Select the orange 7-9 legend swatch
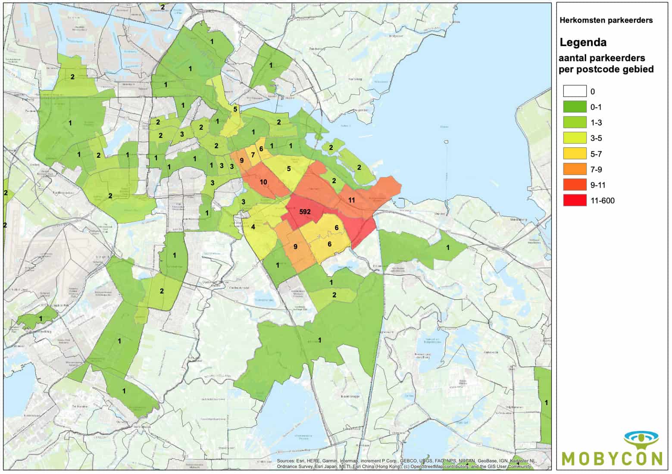 (575, 169)
